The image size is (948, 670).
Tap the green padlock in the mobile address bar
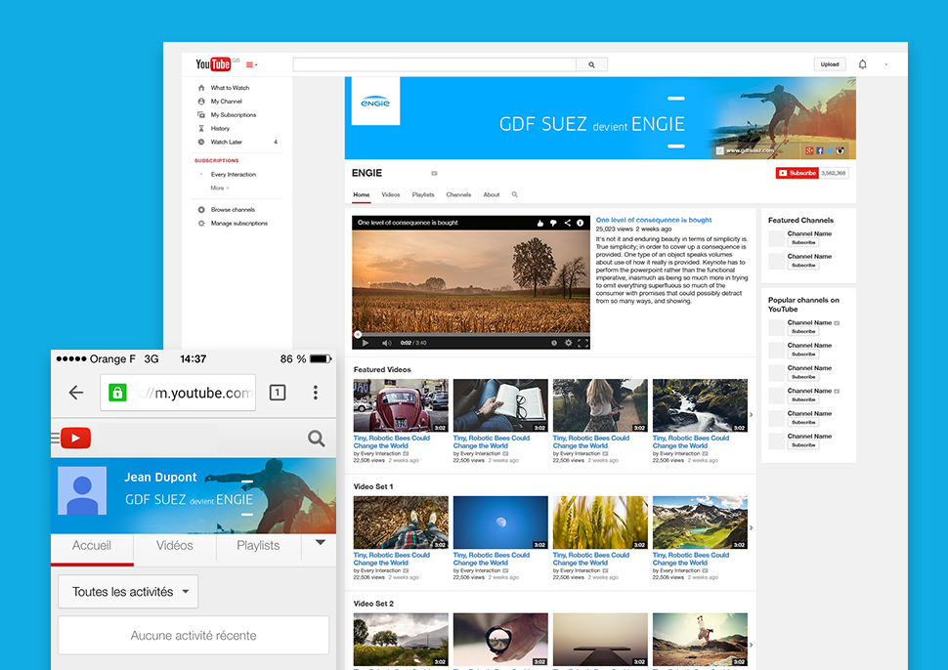tap(117, 393)
